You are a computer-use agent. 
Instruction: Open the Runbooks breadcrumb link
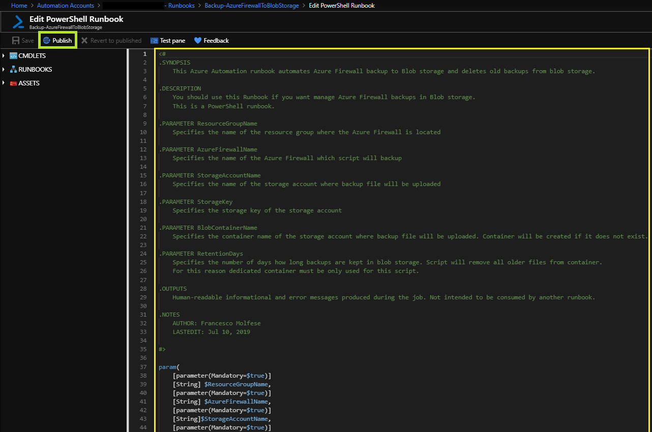(x=182, y=6)
